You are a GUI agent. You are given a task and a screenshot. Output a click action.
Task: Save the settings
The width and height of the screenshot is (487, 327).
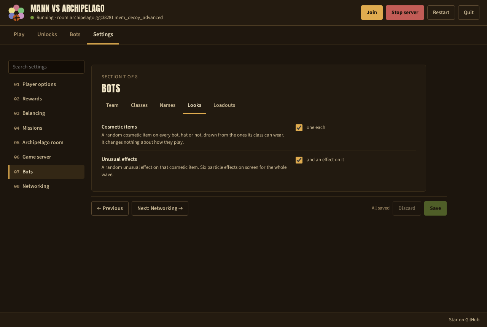[x=435, y=208]
